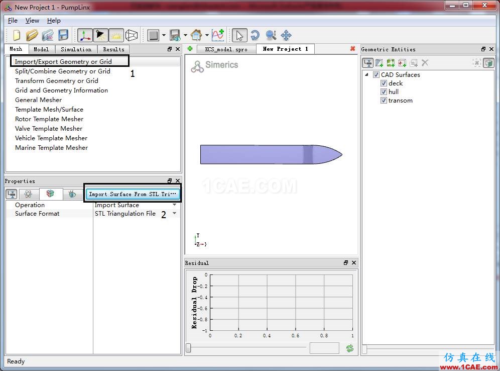The height and width of the screenshot is (371, 500).
Task: Open the Help menu
Action: [x=54, y=21]
